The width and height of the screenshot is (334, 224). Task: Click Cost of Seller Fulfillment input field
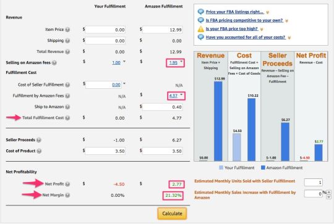point(104,85)
